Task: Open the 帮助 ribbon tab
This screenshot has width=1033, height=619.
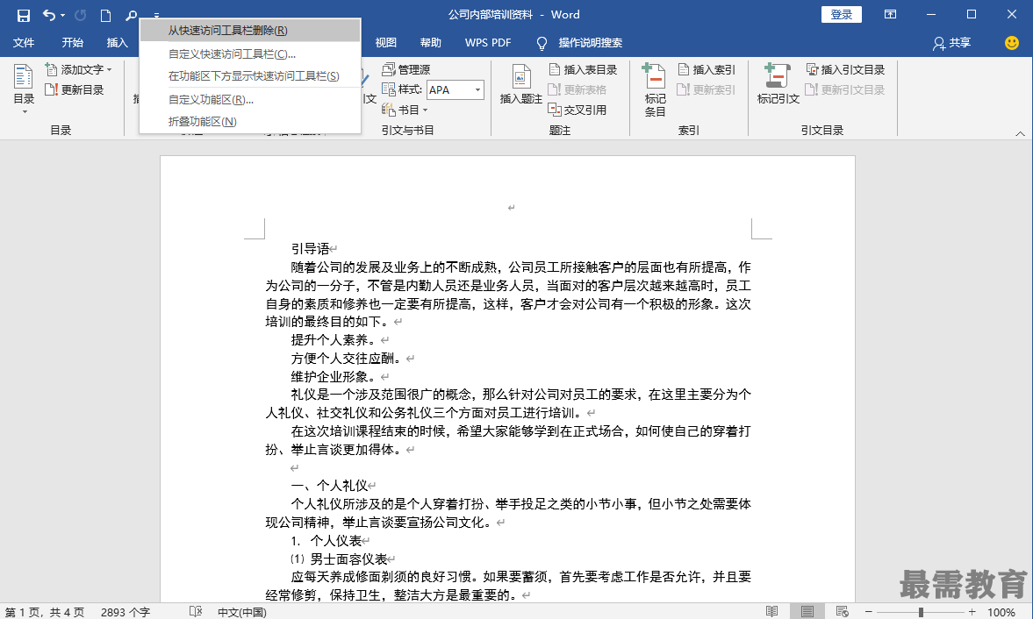Action: pos(431,43)
